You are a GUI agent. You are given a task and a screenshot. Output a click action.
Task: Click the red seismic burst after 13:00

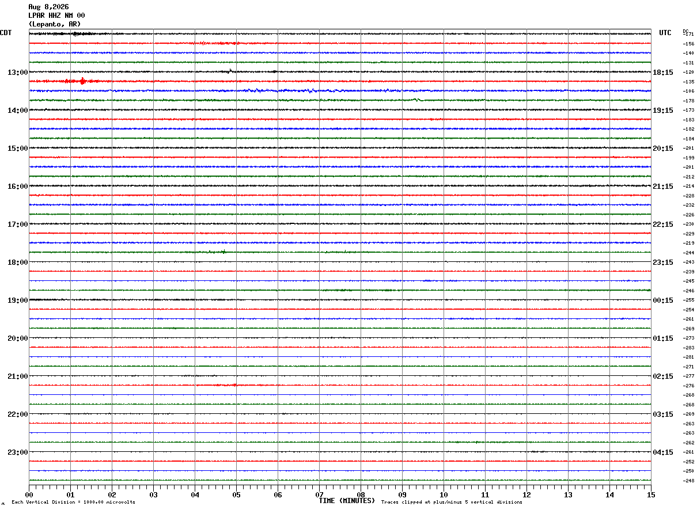82,81
